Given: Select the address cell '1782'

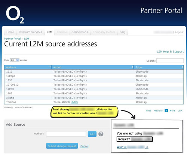Looking at the screenshot, I should coord(9,94).
